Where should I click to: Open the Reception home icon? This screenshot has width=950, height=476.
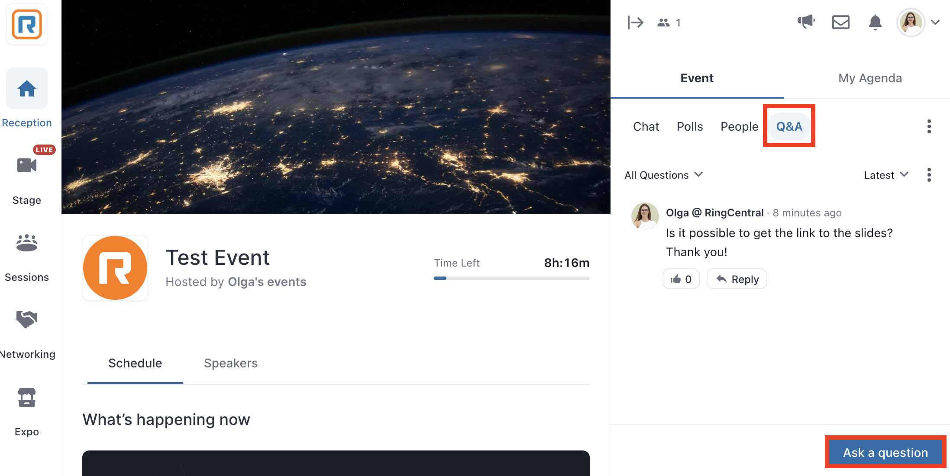click(27, 89)
